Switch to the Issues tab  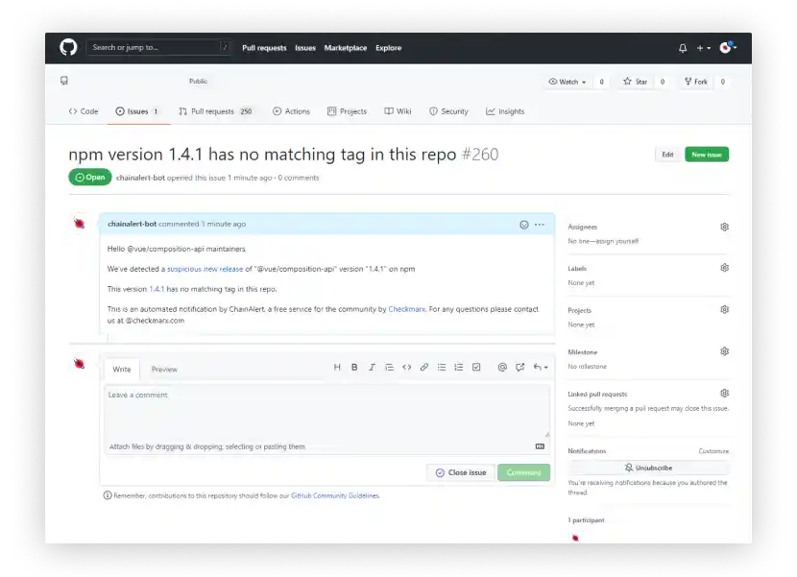pyautogui.click(x=136, y=111)
